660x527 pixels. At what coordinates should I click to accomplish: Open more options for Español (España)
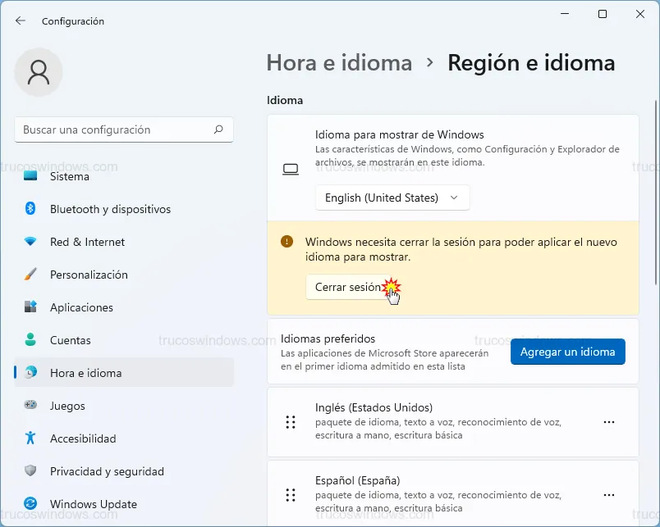[609, 495]
